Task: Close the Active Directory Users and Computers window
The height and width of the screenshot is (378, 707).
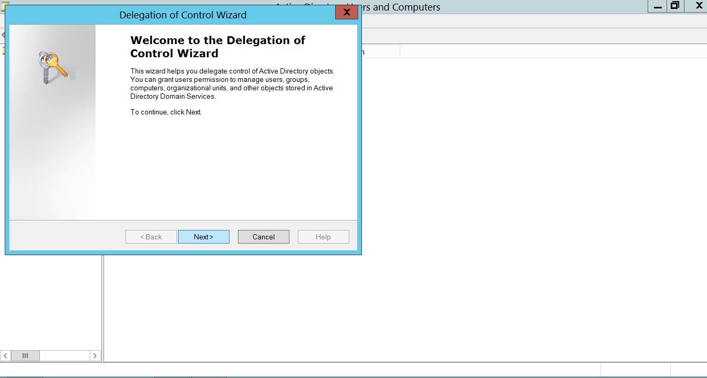Action: 699,6
